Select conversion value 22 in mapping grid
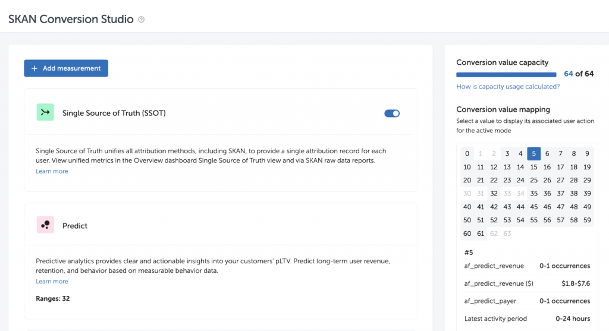 coord(494,181)
